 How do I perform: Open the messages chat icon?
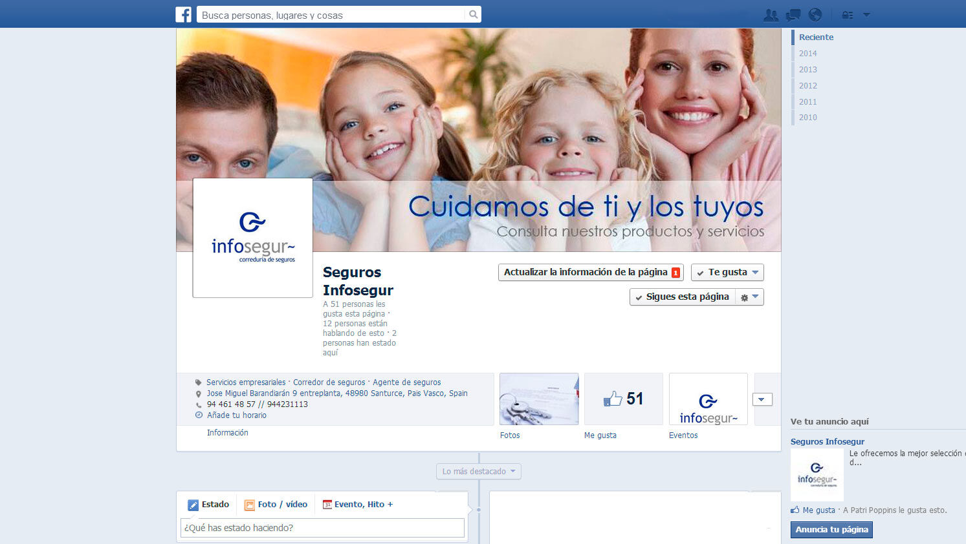pos(793,15)
